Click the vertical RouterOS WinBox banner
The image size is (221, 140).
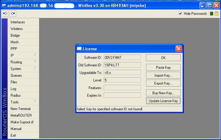click(5, 78)
